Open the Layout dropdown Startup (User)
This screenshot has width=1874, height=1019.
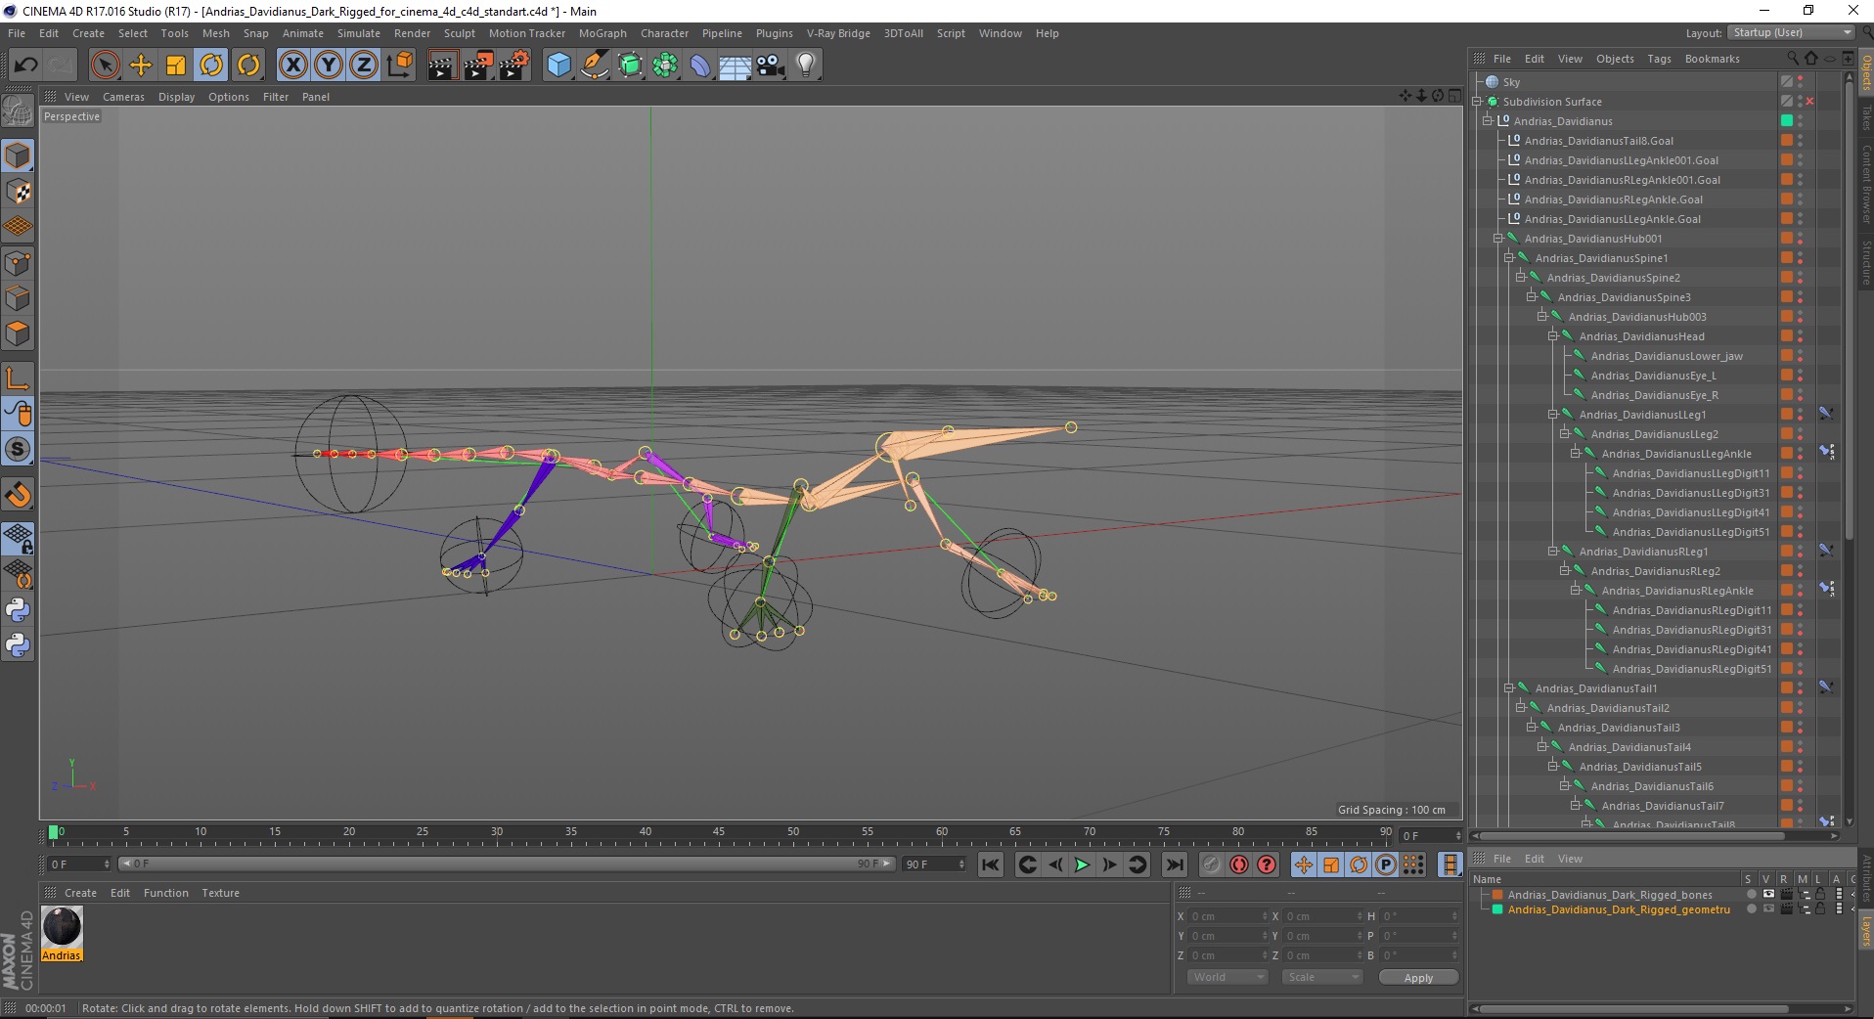click(1791, 32)
